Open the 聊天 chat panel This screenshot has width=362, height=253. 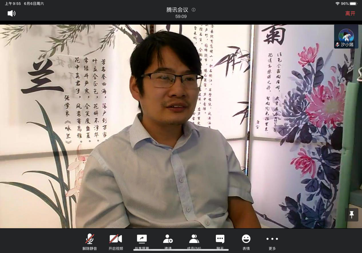tap(220, 241)
